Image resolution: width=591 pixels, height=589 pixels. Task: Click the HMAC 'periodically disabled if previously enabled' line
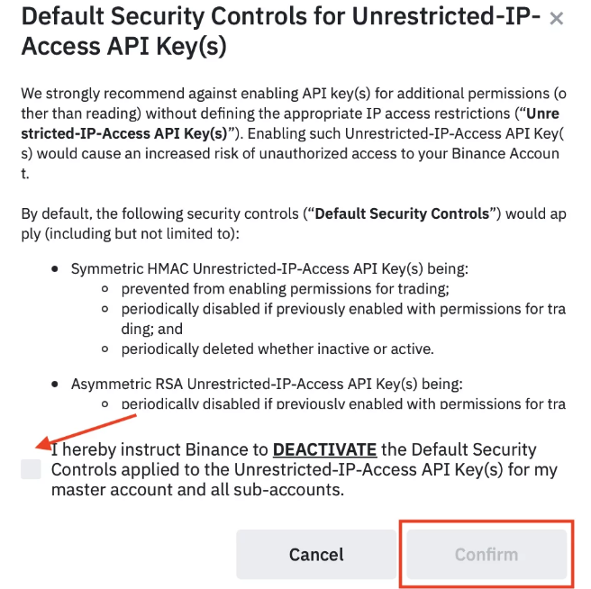(x=342, y=309)
